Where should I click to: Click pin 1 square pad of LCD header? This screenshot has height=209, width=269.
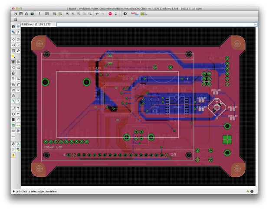[69, 155]
